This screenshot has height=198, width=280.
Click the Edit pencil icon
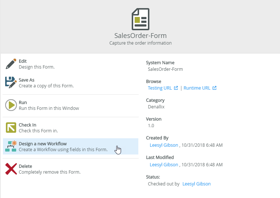(11, 64)
